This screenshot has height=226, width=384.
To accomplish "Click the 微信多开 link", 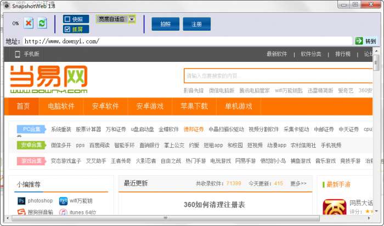I will (x=61, y=146).
